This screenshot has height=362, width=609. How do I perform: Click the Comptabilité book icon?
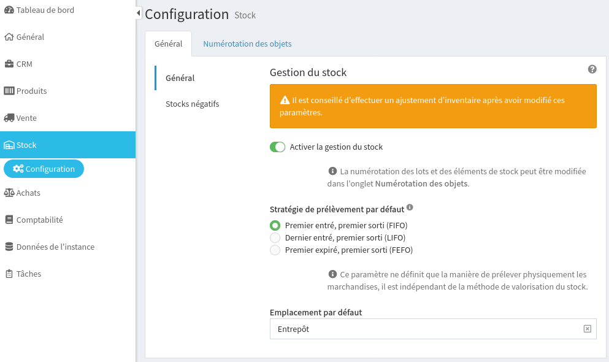tap(9, 220)
